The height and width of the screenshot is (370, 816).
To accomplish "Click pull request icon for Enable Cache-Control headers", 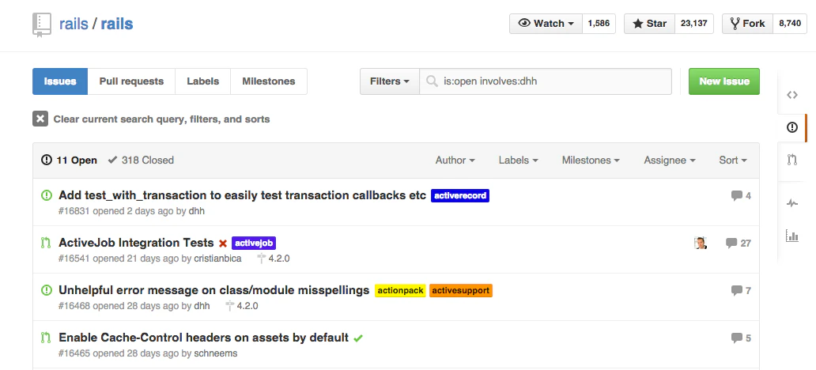I will (46, 338).
